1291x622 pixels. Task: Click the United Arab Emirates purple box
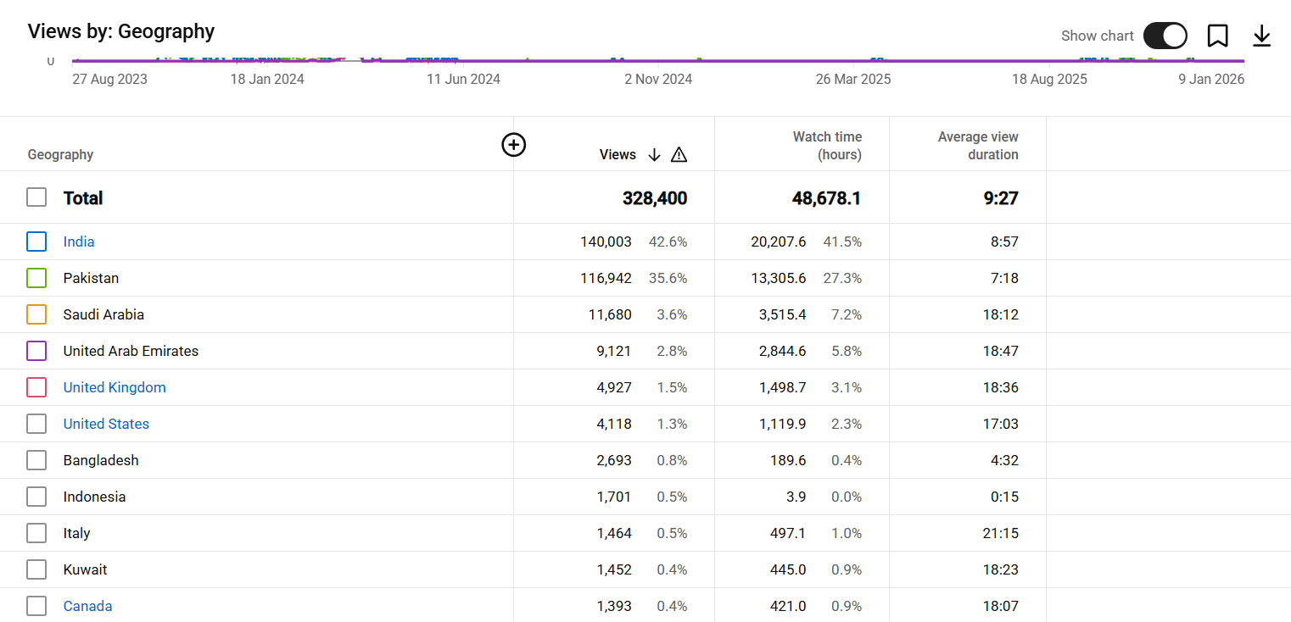[36, 351]
